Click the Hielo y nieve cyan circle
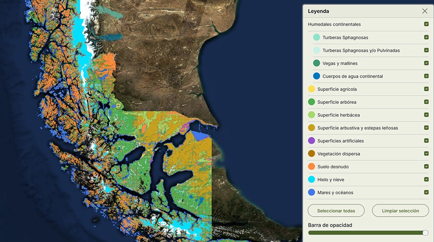 pos(311,180)
